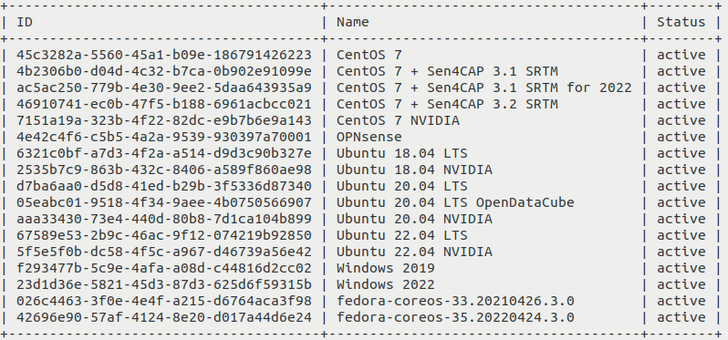Click active status of Ubuntu 22.04 LTS row
Image resolution: width=728 pixels, height=340 pixels.
681,235
